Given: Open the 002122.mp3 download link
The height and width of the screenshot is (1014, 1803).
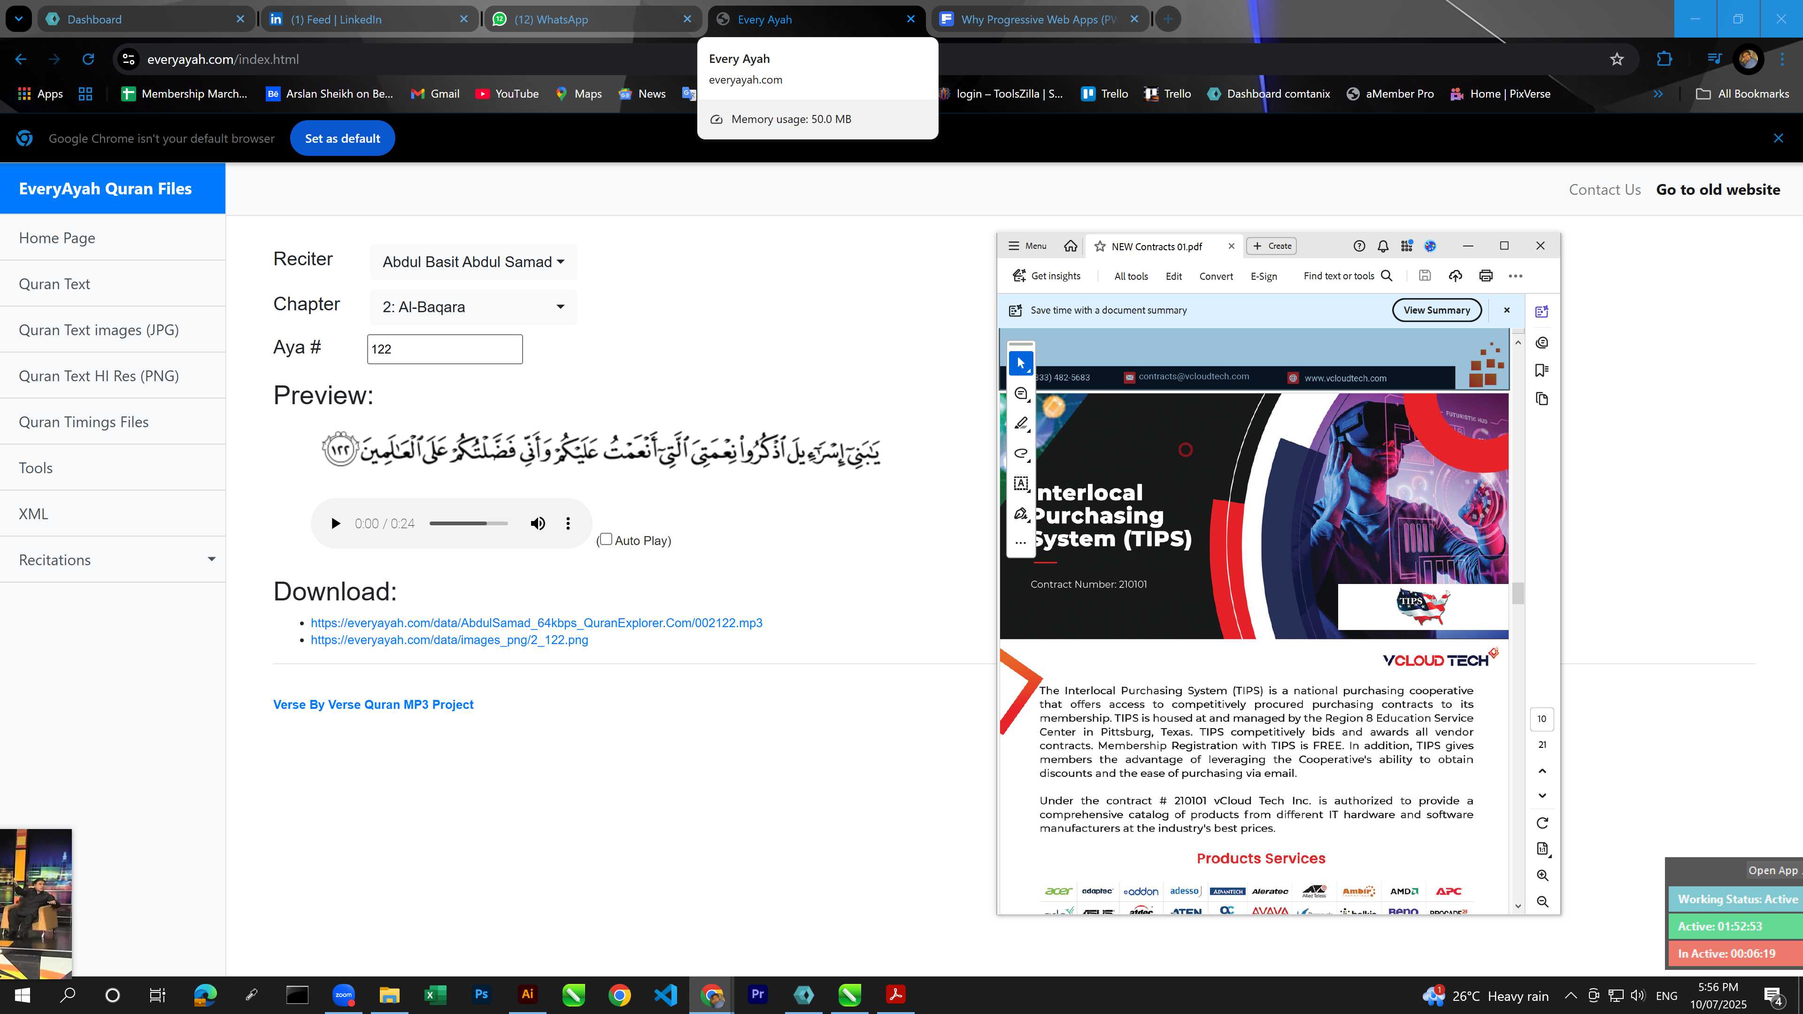Looking at the screenshot, I should [536, 623].
